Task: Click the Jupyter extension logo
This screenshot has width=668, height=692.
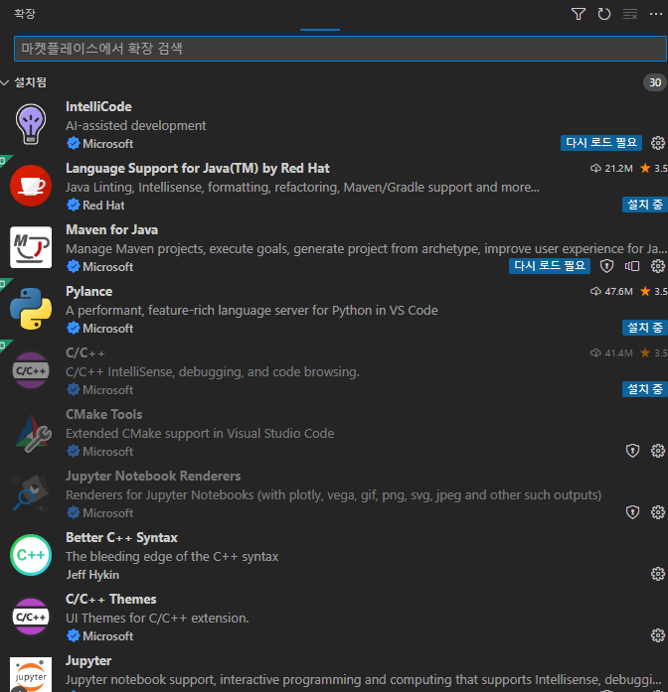Action: (31, 674)
